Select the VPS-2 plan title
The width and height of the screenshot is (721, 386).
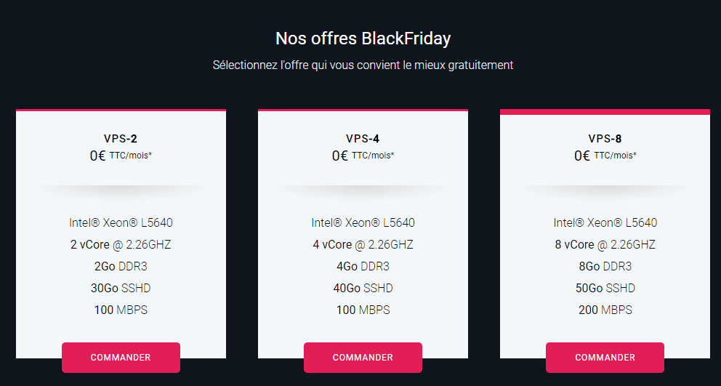click(x=121, y=138)
